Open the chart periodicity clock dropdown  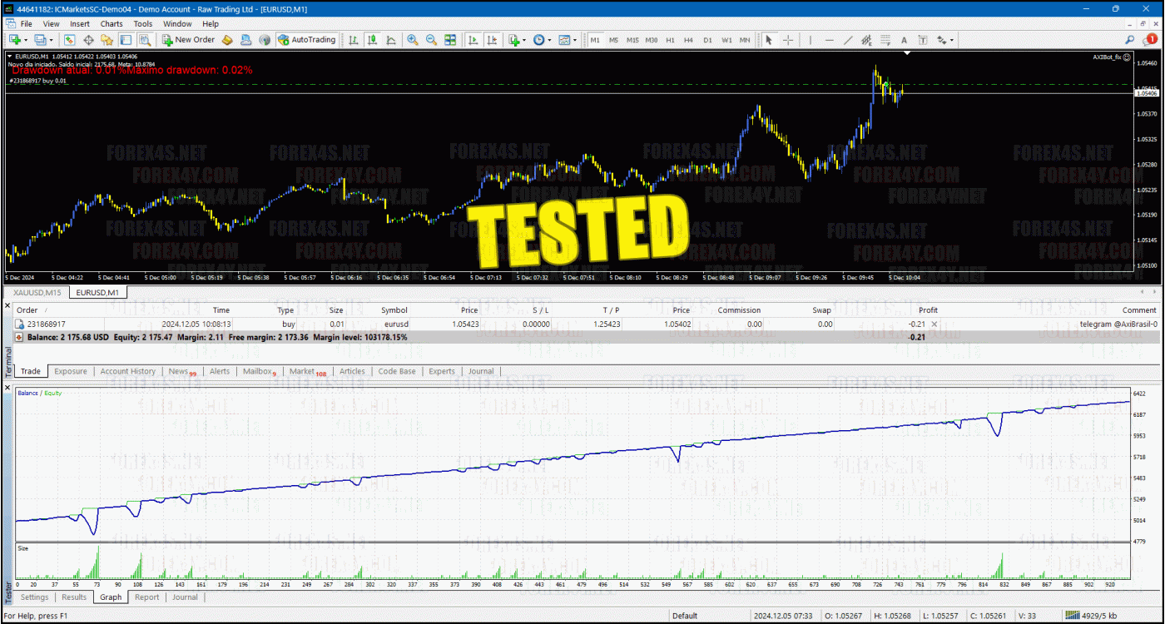coord(548,40)
